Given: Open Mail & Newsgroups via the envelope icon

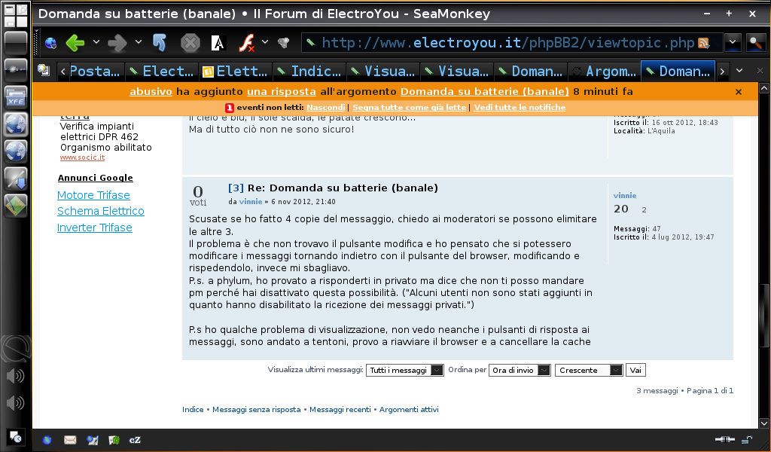Looking at the screenshot, I should point(70,439).
